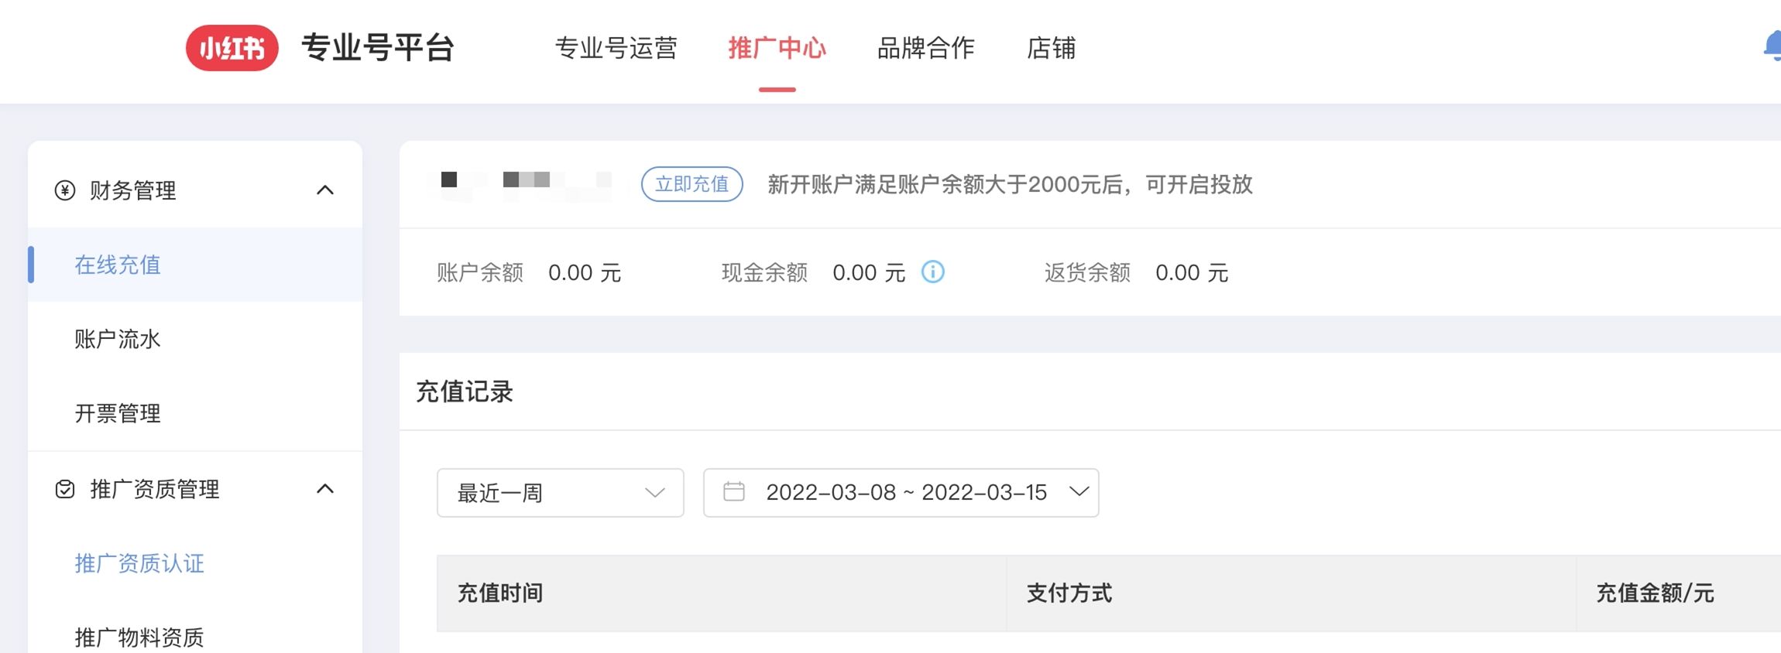This screenshot has height=653, width=1781.
Task: Collapse the 推广资质管理 section chevron
Action: coord(325,489)
